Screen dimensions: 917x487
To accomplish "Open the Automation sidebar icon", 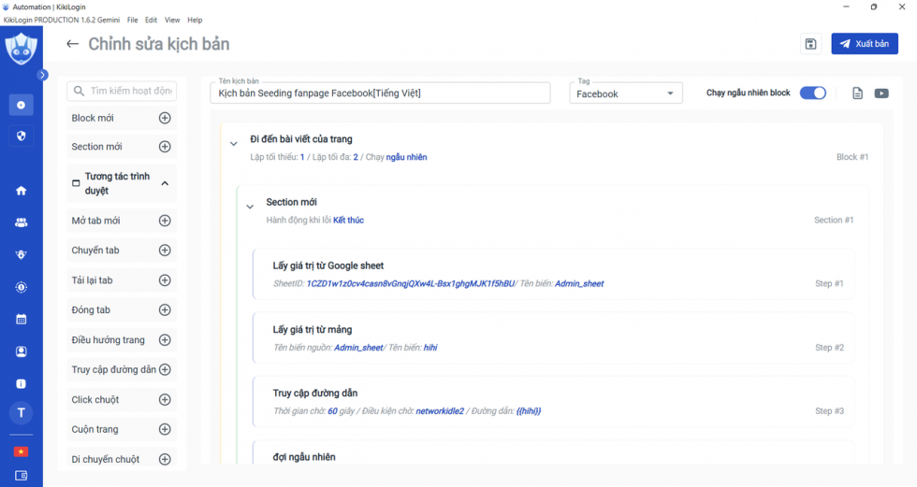I will tap(21, 105).
